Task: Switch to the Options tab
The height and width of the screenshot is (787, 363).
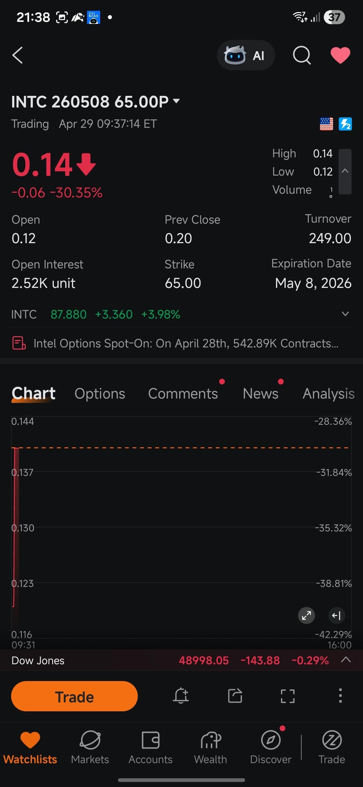Action: [x=100, y=394]
